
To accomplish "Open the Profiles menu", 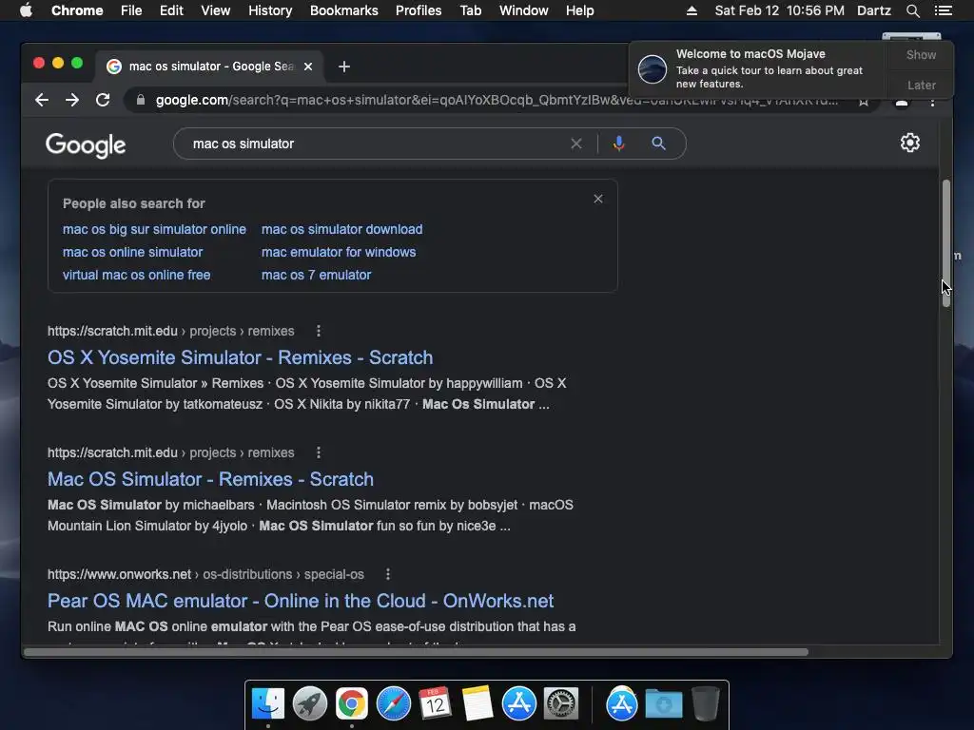I will point(419,10).
